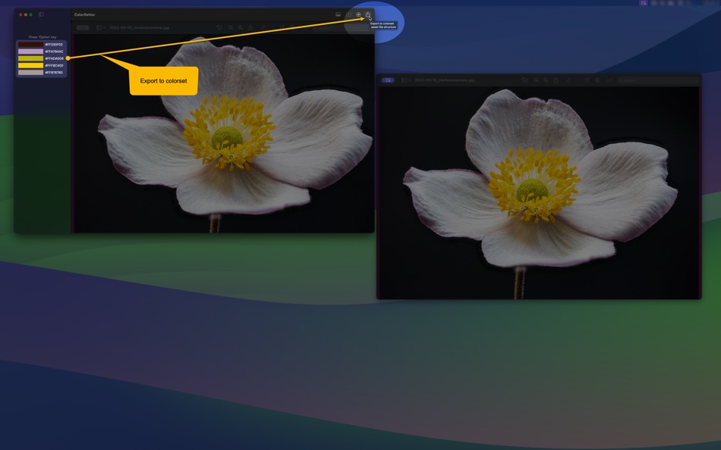Click the share icon in the right Preview window

coord(556,80)
